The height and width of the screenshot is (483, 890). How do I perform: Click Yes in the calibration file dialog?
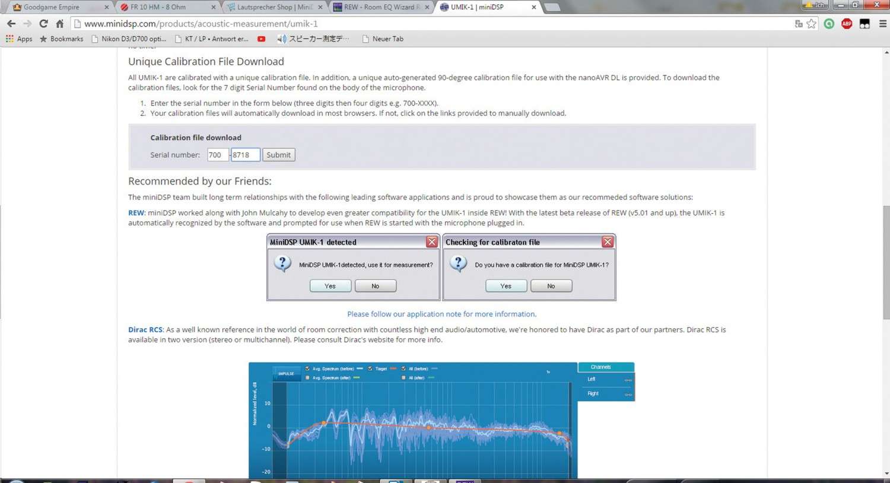coord(506,286)
